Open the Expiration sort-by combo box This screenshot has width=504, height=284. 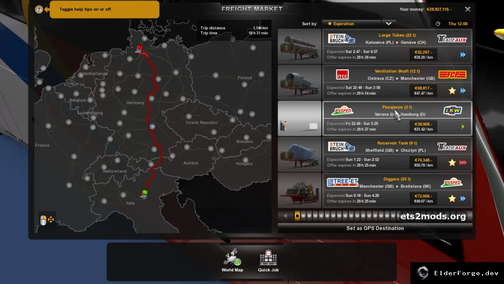[352, 24]
